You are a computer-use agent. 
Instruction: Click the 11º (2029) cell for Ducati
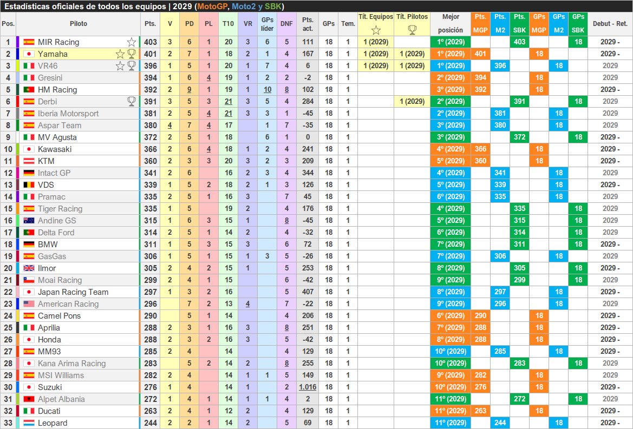pyautogui.click(x=451, y=411)
